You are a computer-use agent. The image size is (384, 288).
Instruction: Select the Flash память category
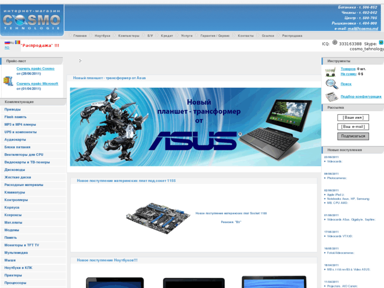15,117
